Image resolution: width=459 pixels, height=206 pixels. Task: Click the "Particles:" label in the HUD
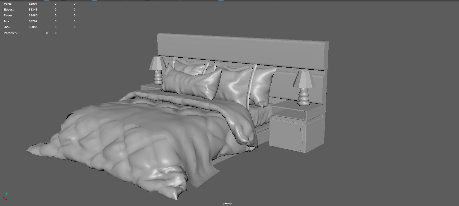point(11,33)
